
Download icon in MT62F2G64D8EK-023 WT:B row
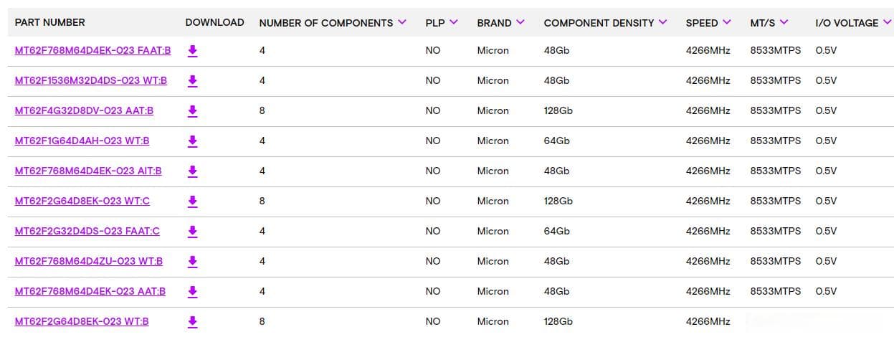(x=192, y=322)
